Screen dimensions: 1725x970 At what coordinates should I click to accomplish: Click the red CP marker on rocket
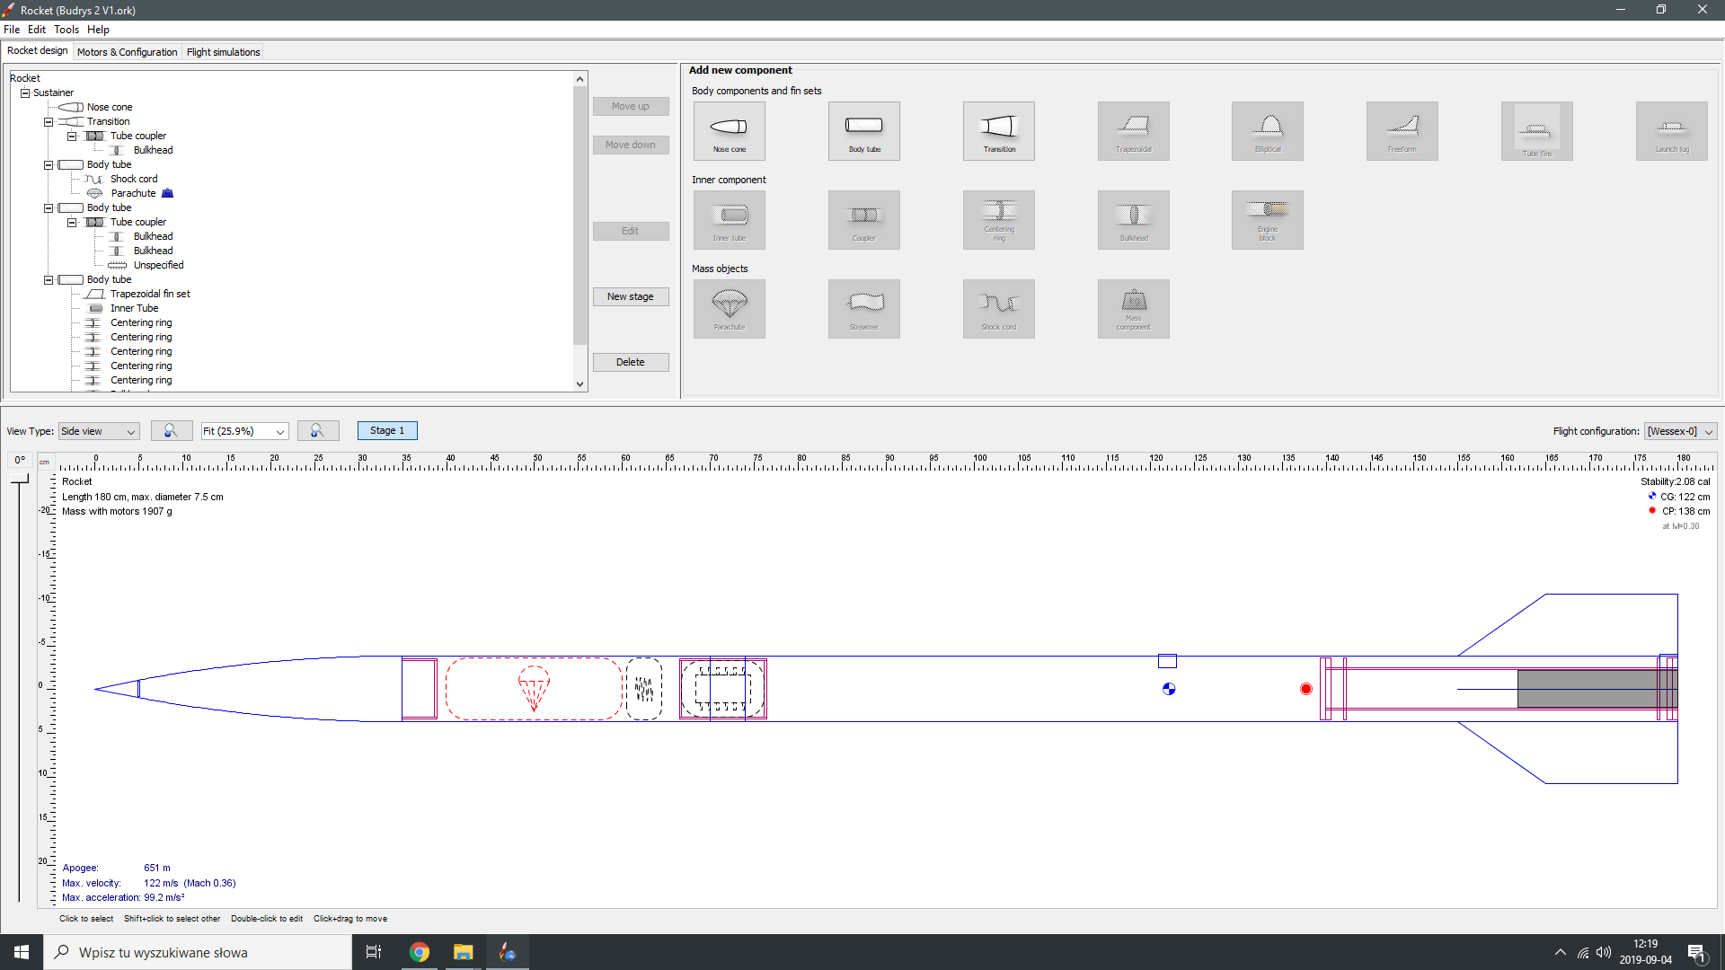tap(1306, 689)
